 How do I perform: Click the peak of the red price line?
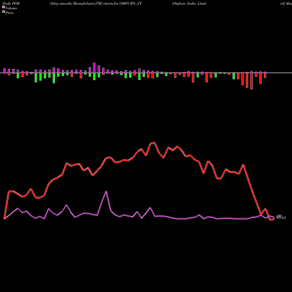point(154,143)
